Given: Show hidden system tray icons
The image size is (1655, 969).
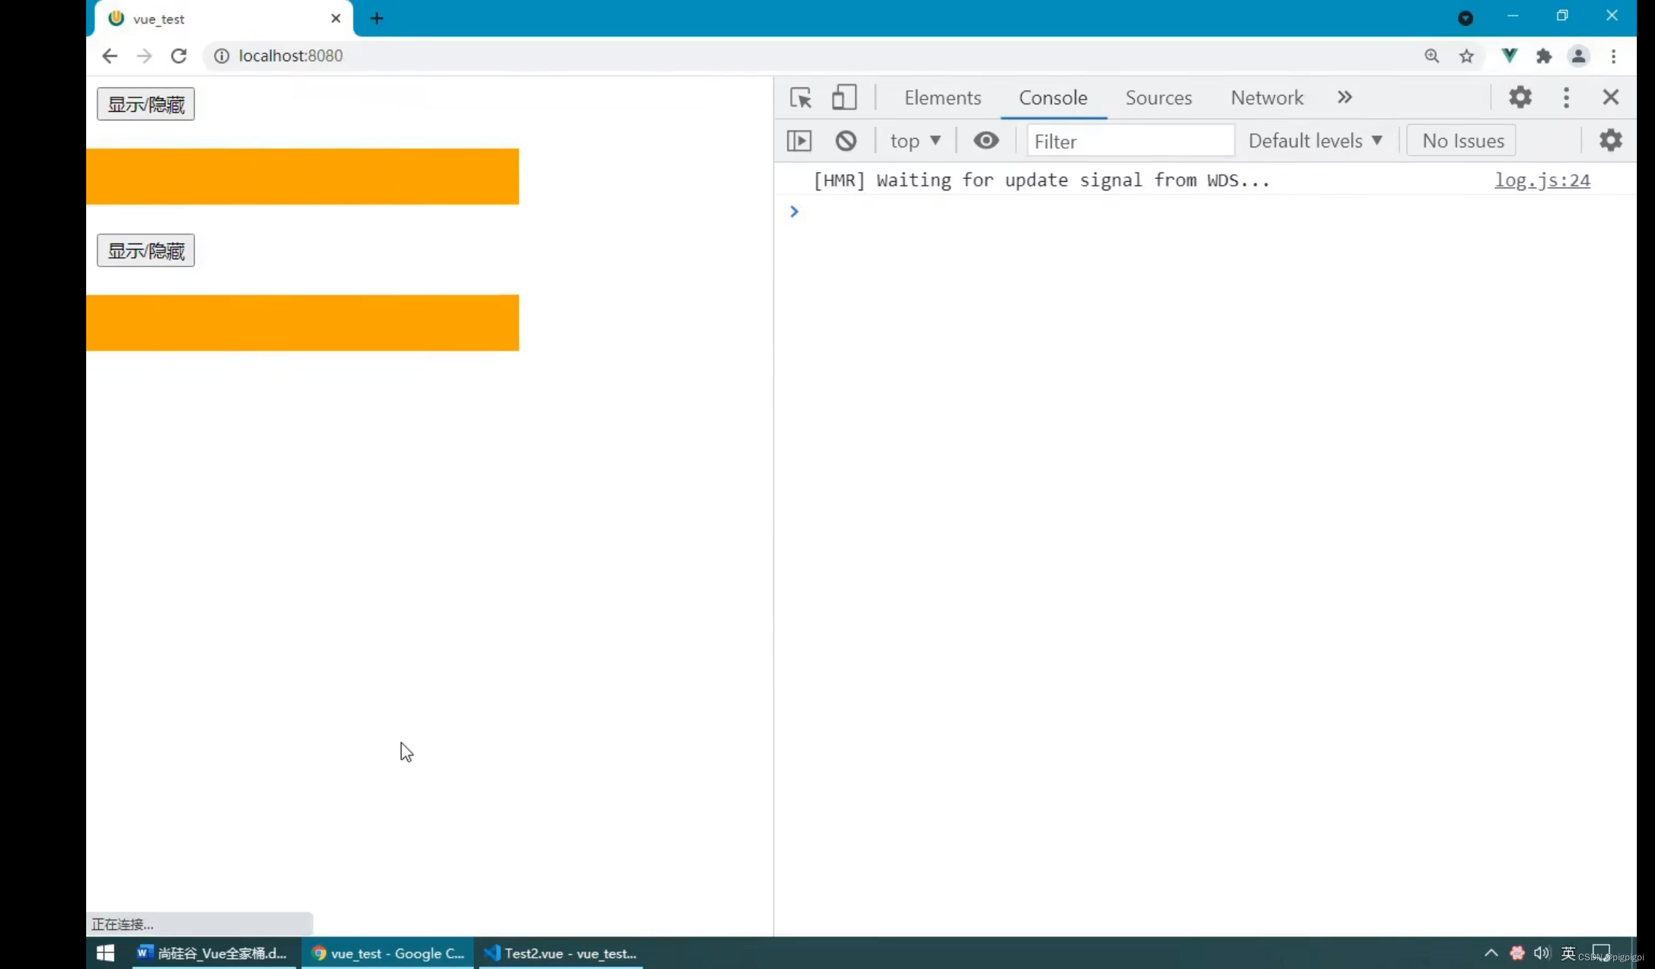Looking at the screenshot, I should coord(1491,953).
